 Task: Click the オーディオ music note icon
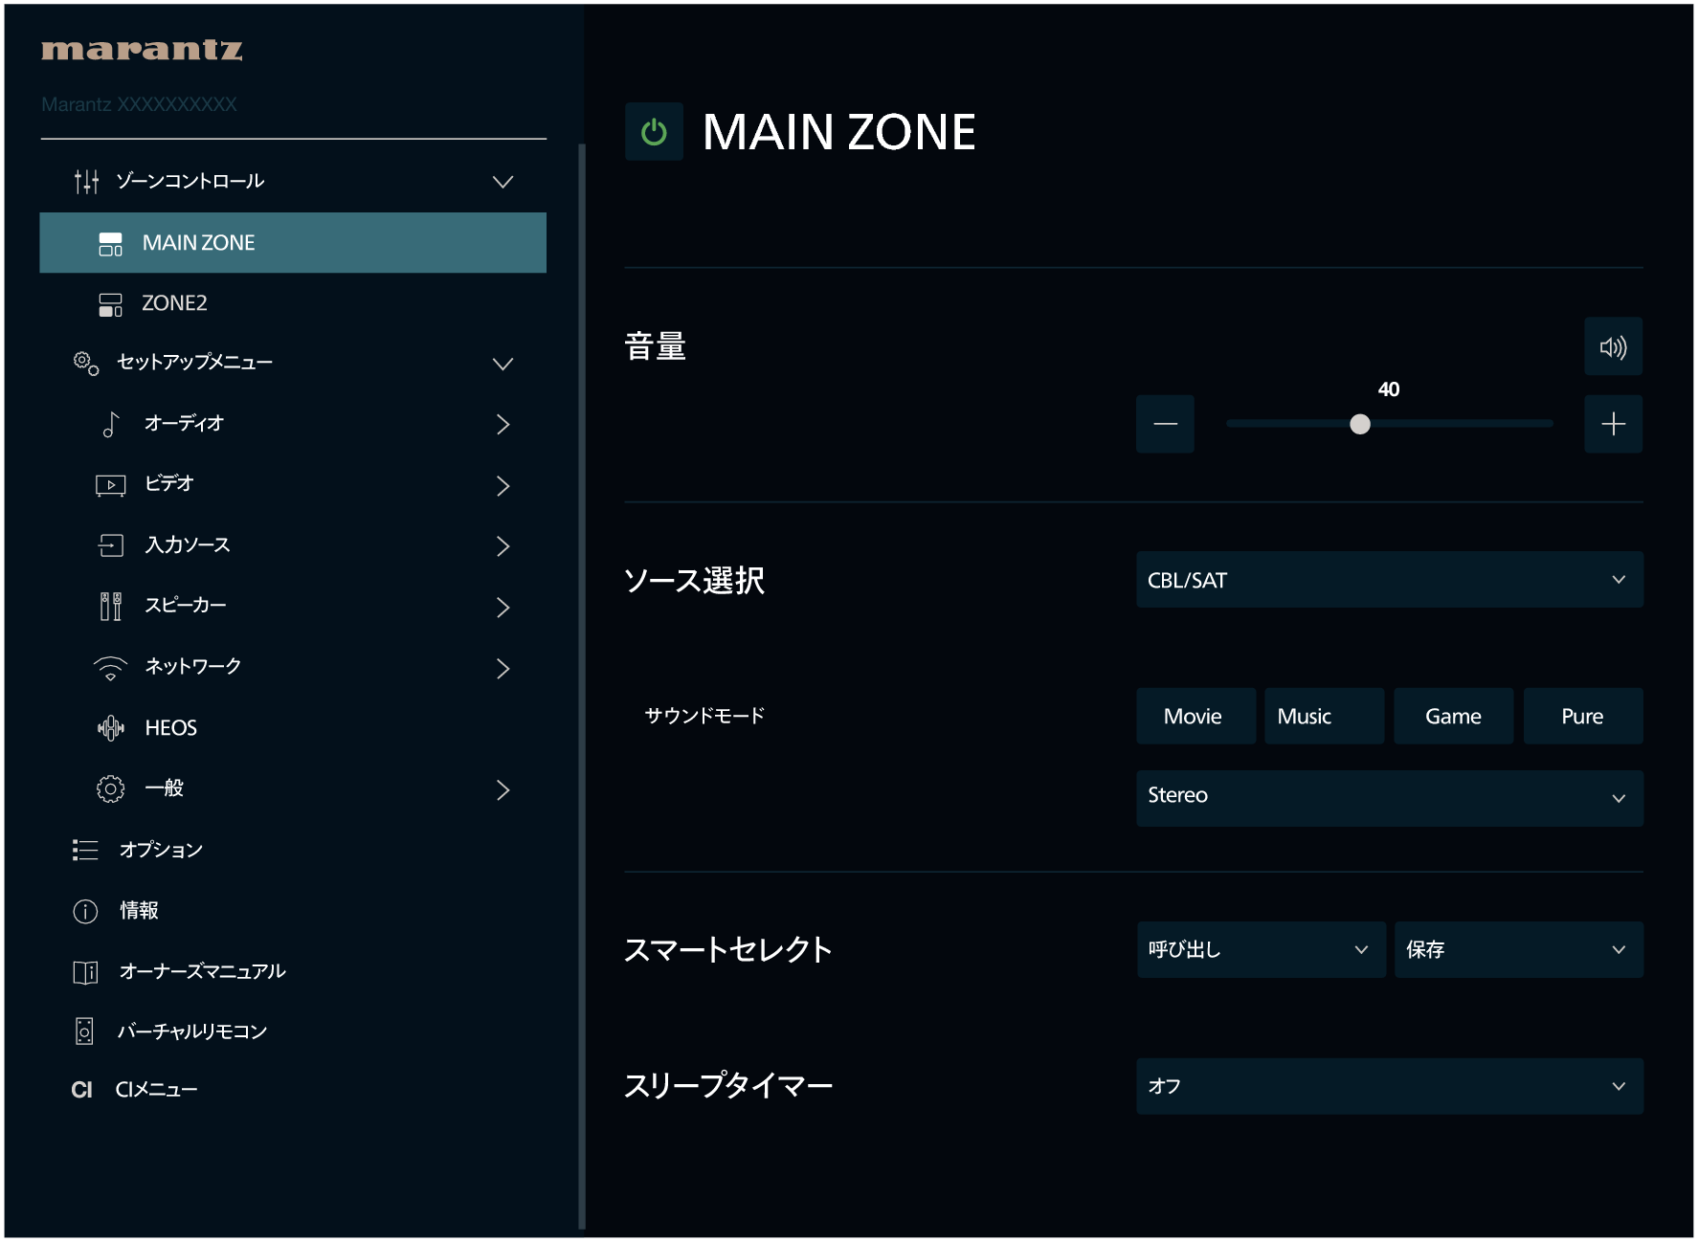coord(111,424)
